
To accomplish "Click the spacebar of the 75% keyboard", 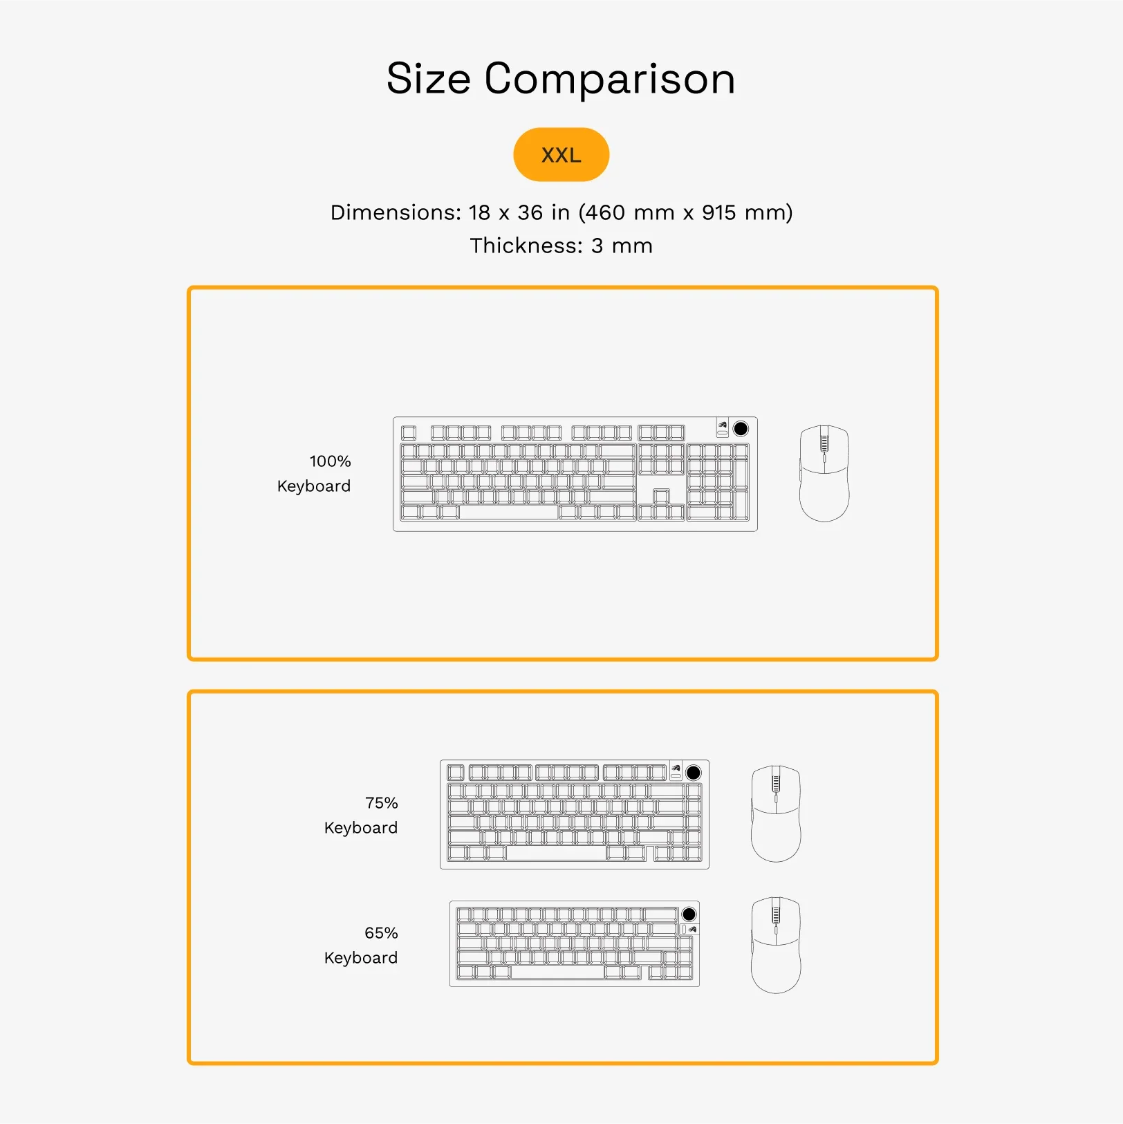I will point(556,853).
